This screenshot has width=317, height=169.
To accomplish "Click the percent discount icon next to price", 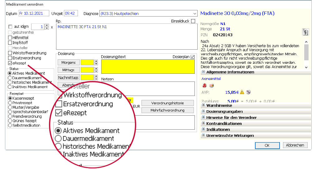I will [248, 92].
